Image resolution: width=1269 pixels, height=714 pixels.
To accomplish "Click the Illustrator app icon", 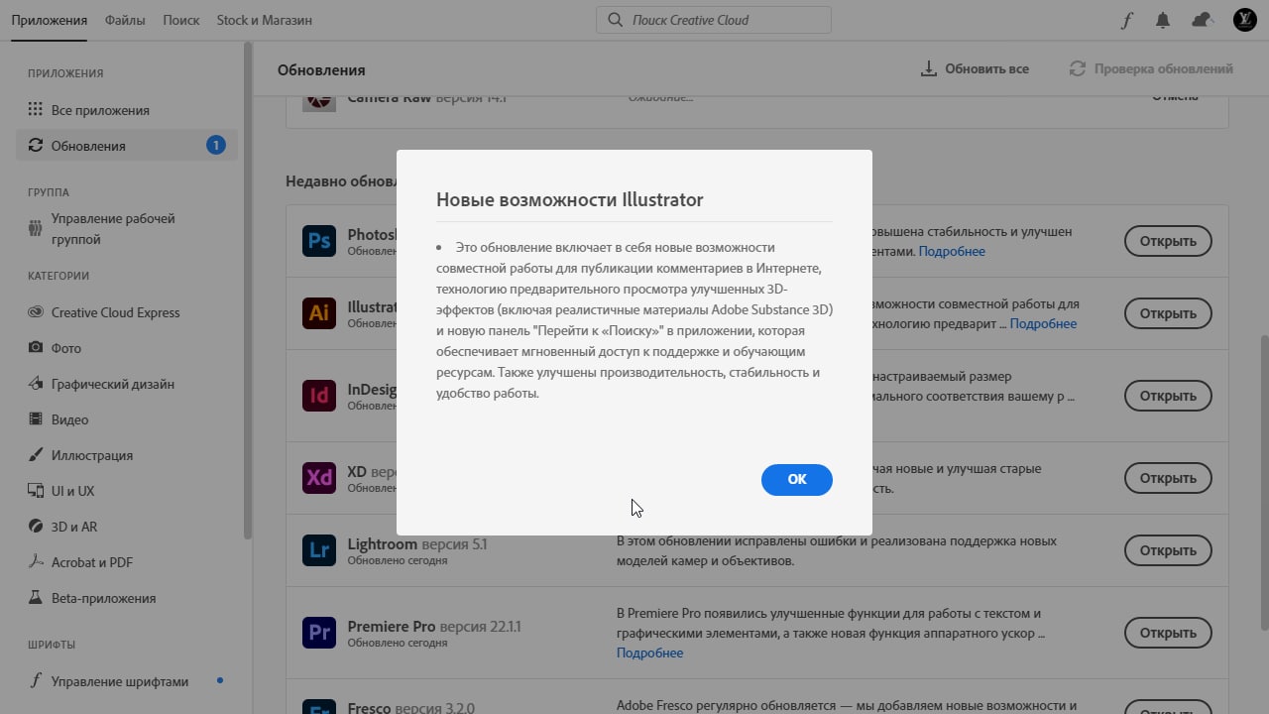I will (319, 313).
